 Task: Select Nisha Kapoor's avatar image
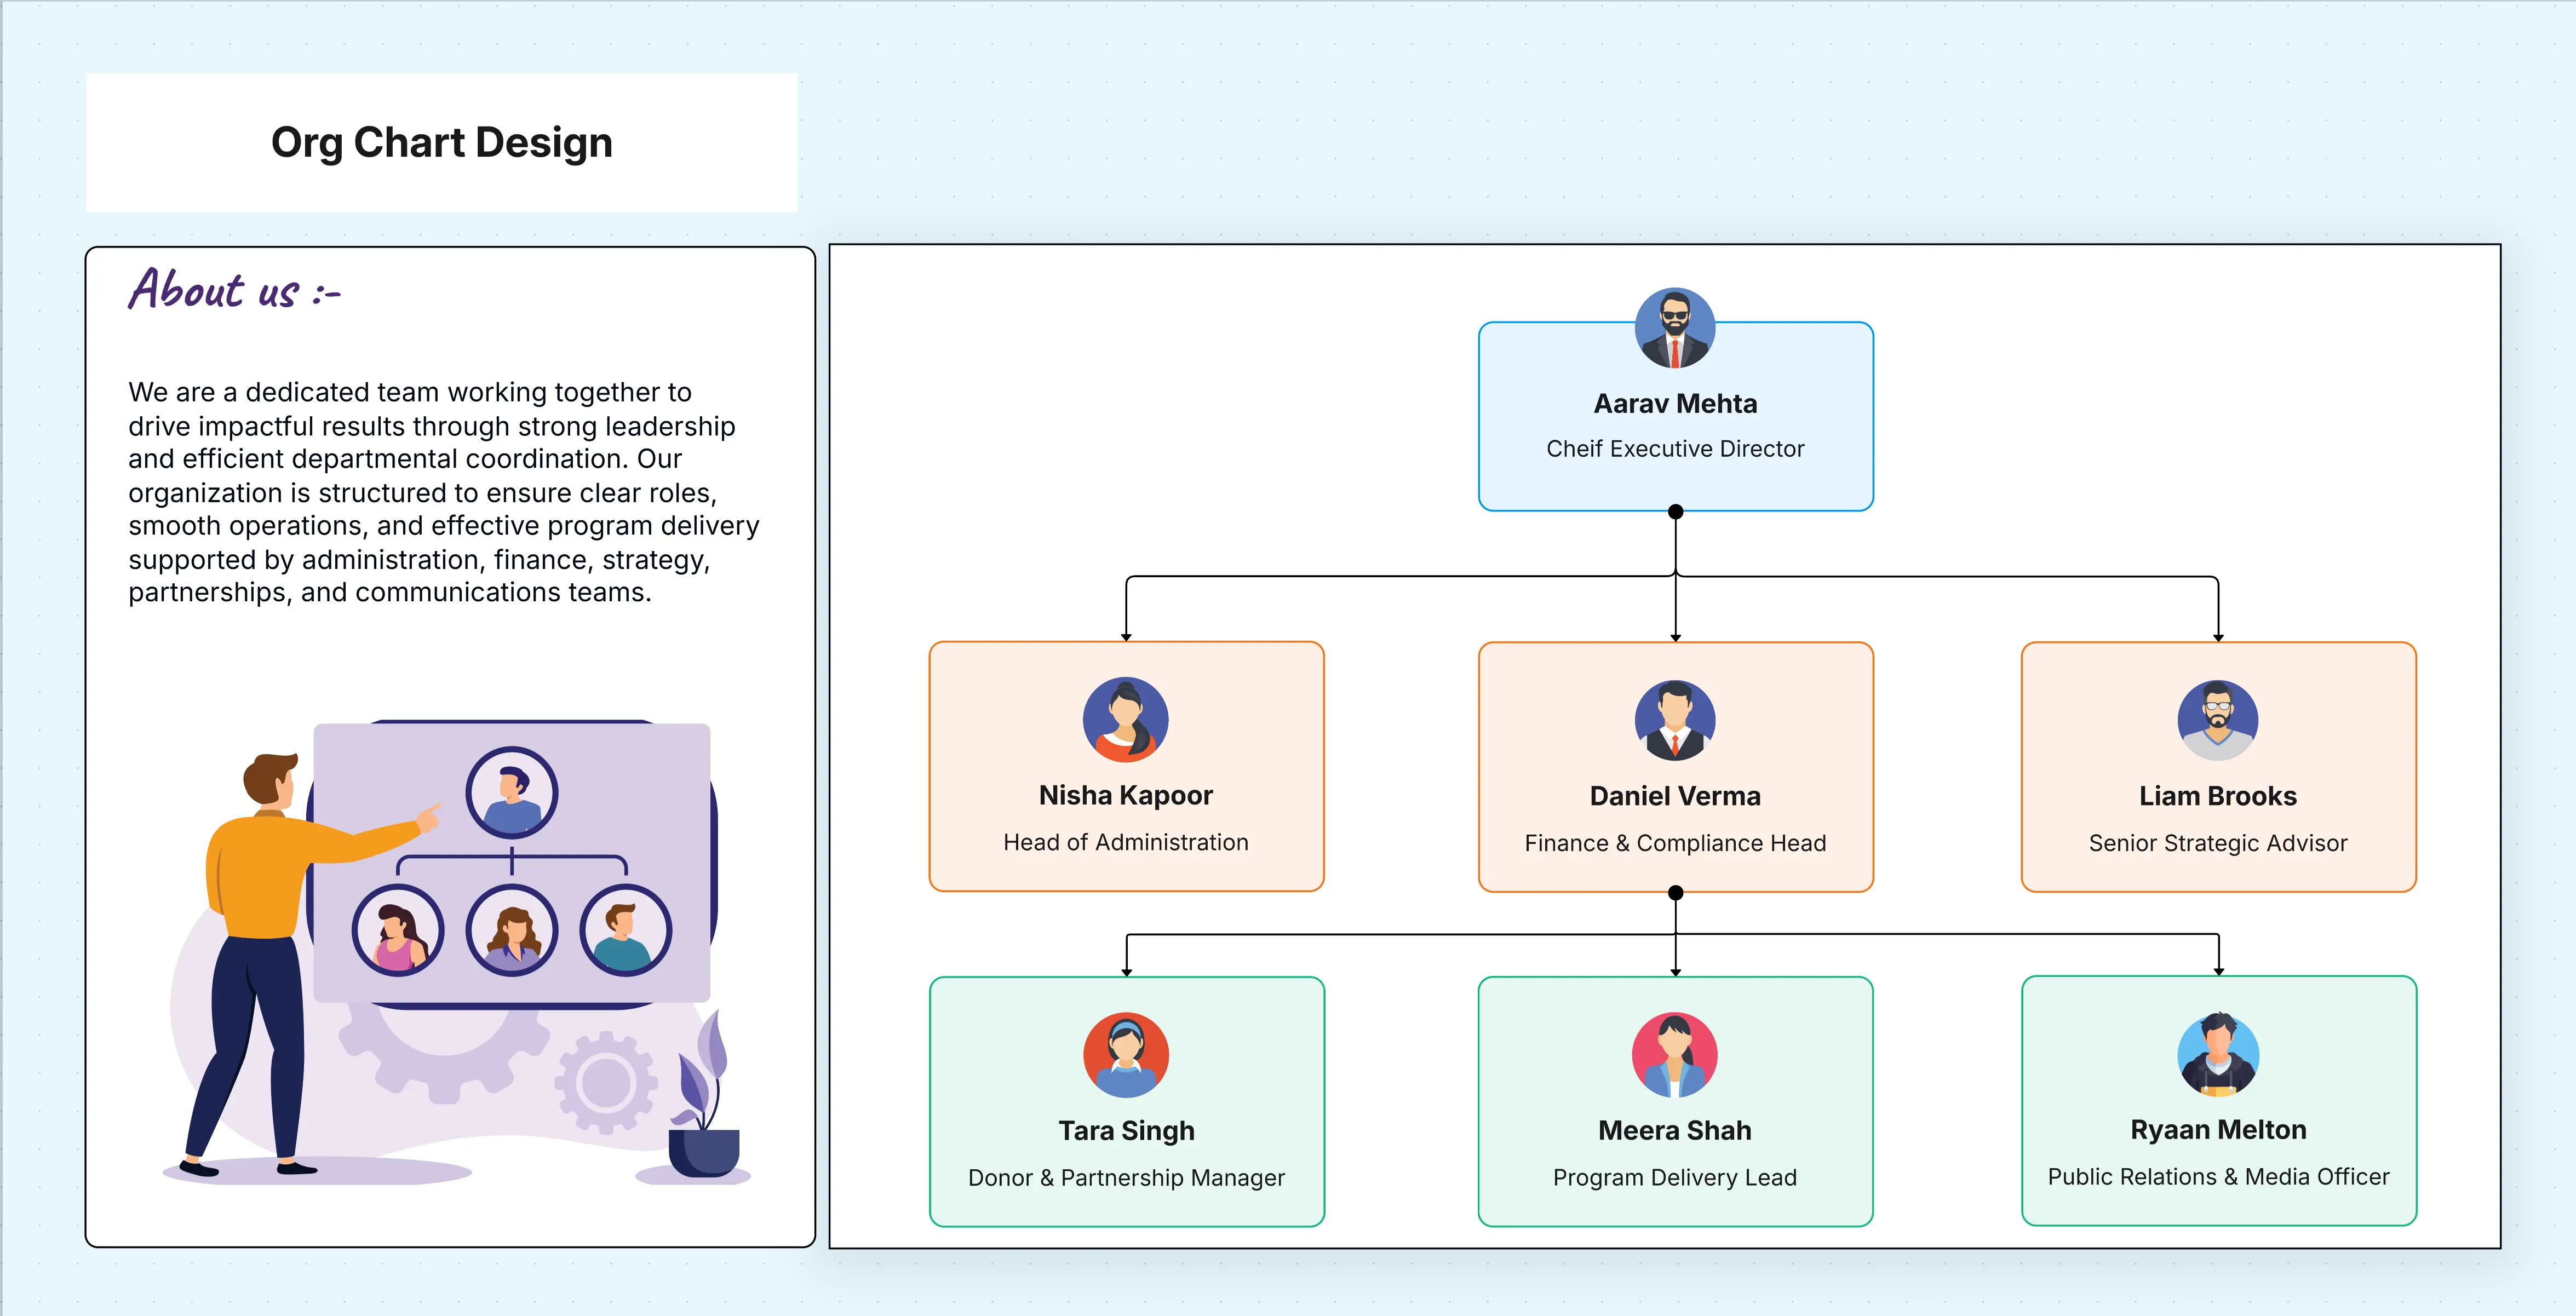coord(1127,720)
